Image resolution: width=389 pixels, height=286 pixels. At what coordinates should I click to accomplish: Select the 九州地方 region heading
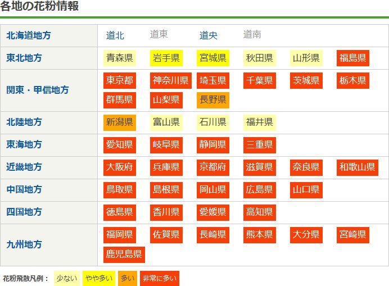pos(24,244)
